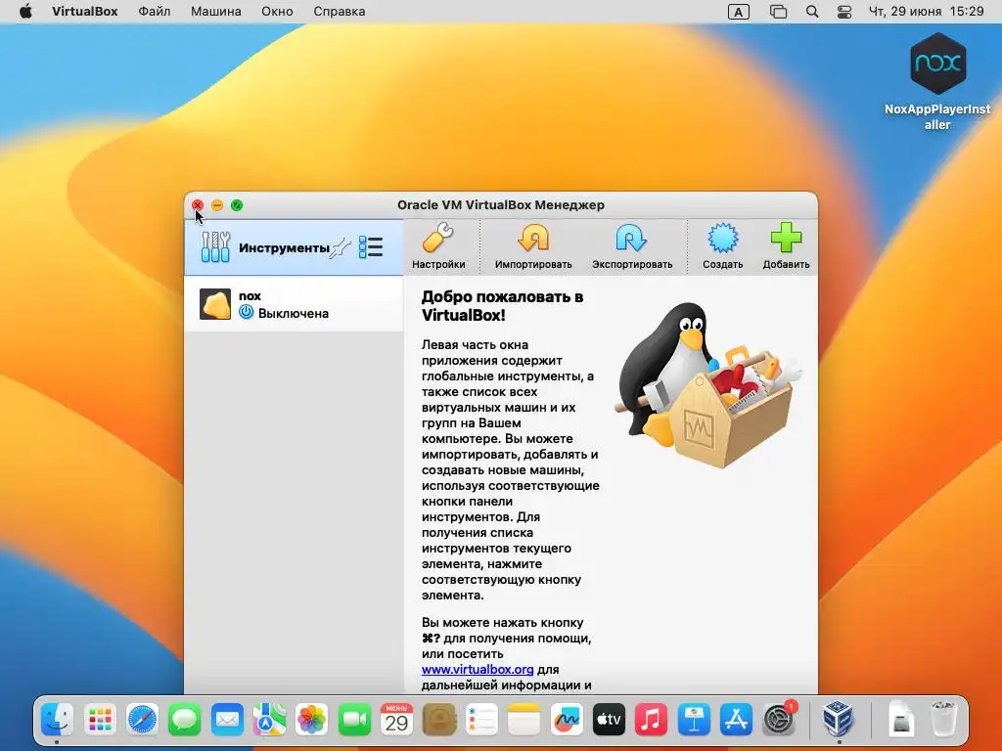Open Справка menu

[x=340, y=12]
